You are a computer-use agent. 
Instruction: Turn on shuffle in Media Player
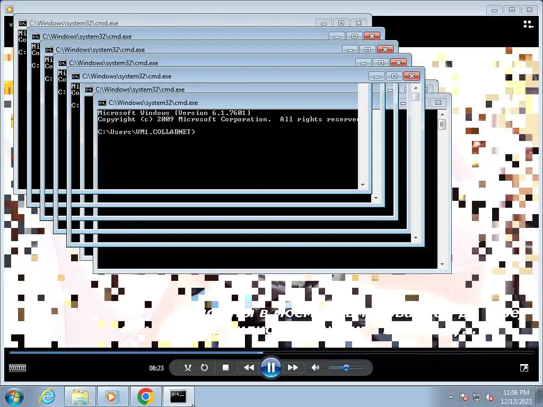coord(188,368)
